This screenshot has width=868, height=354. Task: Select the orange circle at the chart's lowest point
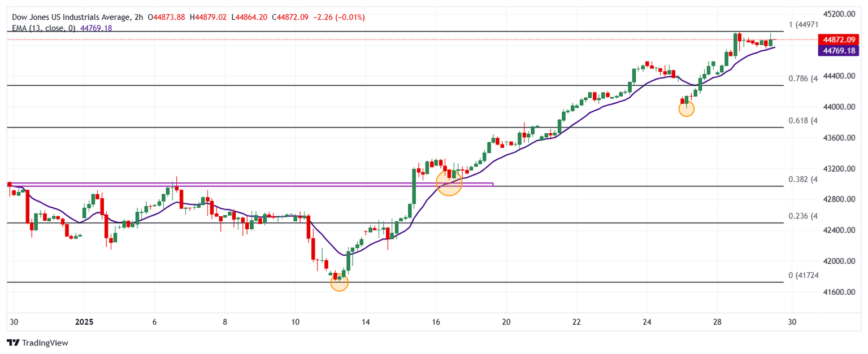click(x=339, y=282)
